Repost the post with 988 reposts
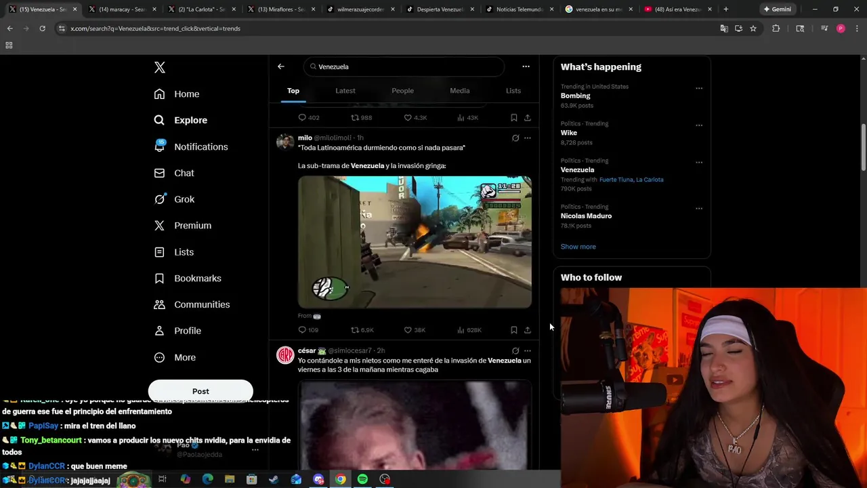This screenshot has height=488, width=867. pos(362,117)
